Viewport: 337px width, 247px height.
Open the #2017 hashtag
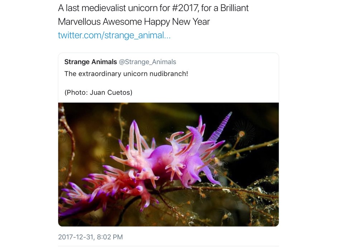(x=185, y=8)
